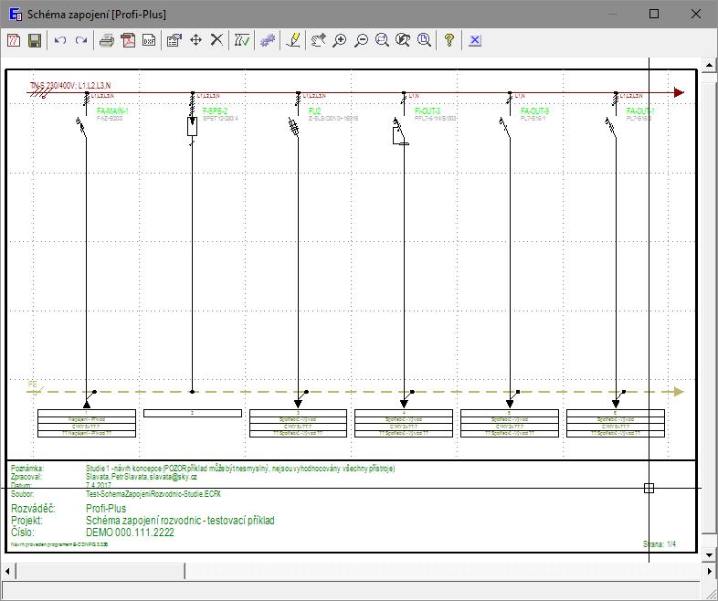Image resolution: width=718 pixels, height=601 pixels.
Task: Click the FI-OUT-3 device label
Action: pos(428,111)
